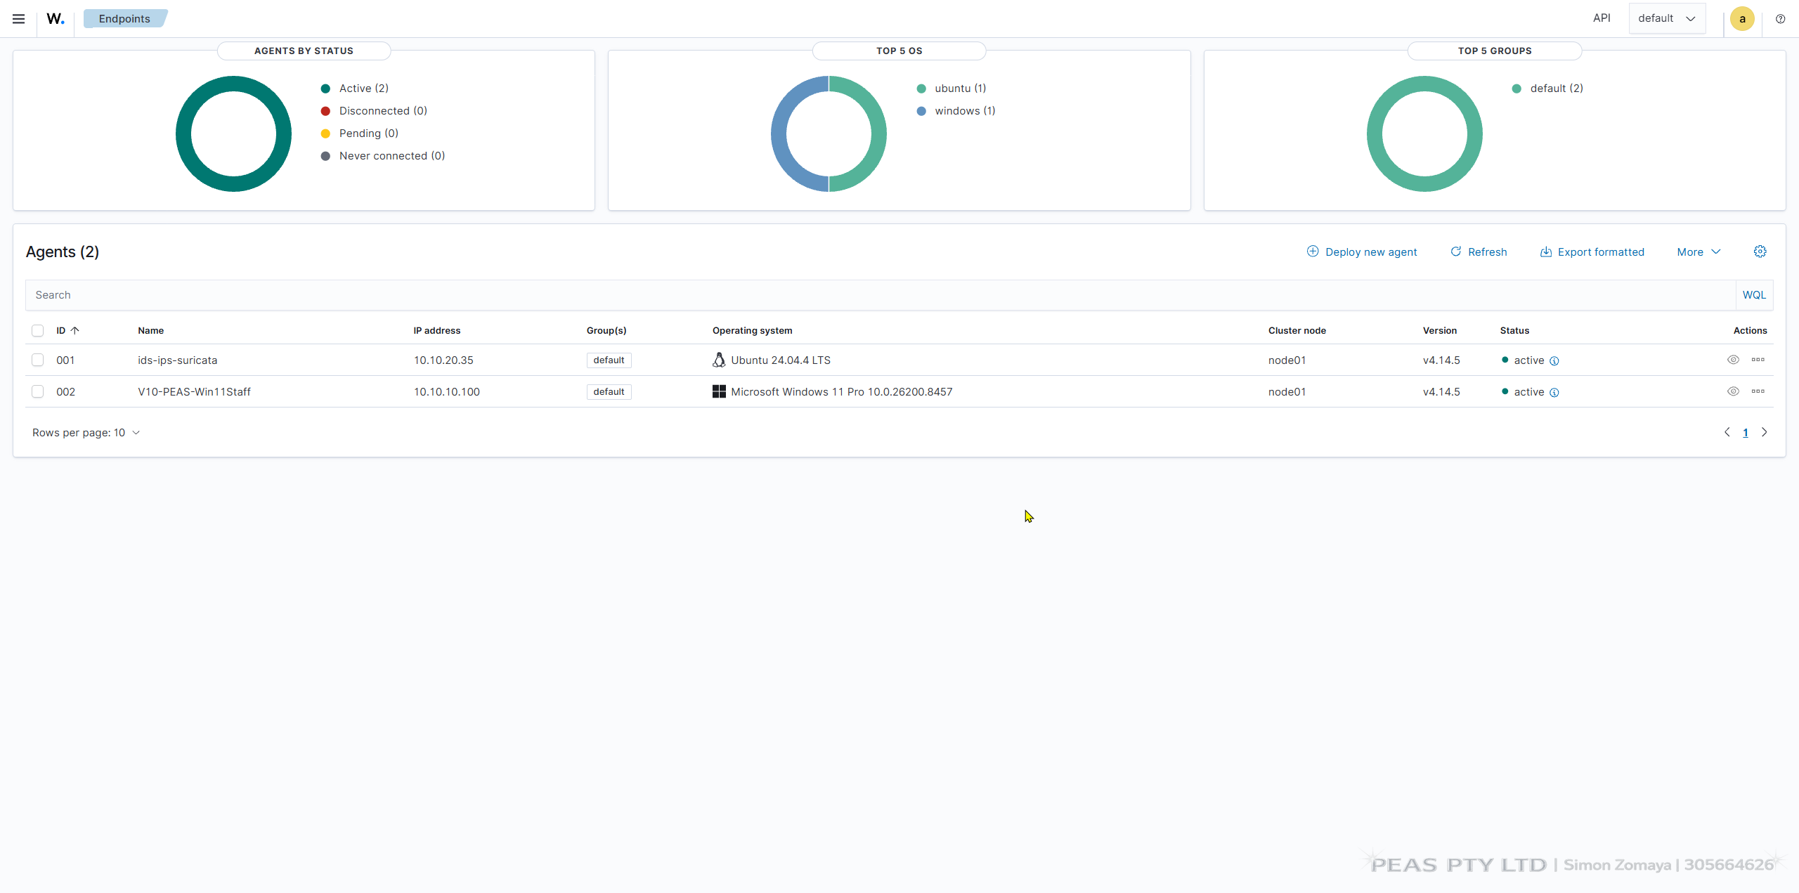Open more actions for agent 001
The image size is (1799, 893).
click(1758, 360)
